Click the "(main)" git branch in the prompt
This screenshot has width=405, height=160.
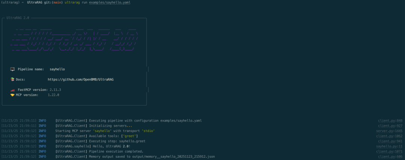[x=57, y=2]
